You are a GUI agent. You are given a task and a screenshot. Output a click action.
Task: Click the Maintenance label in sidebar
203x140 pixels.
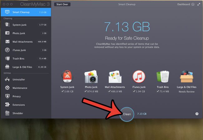(20, 88)
